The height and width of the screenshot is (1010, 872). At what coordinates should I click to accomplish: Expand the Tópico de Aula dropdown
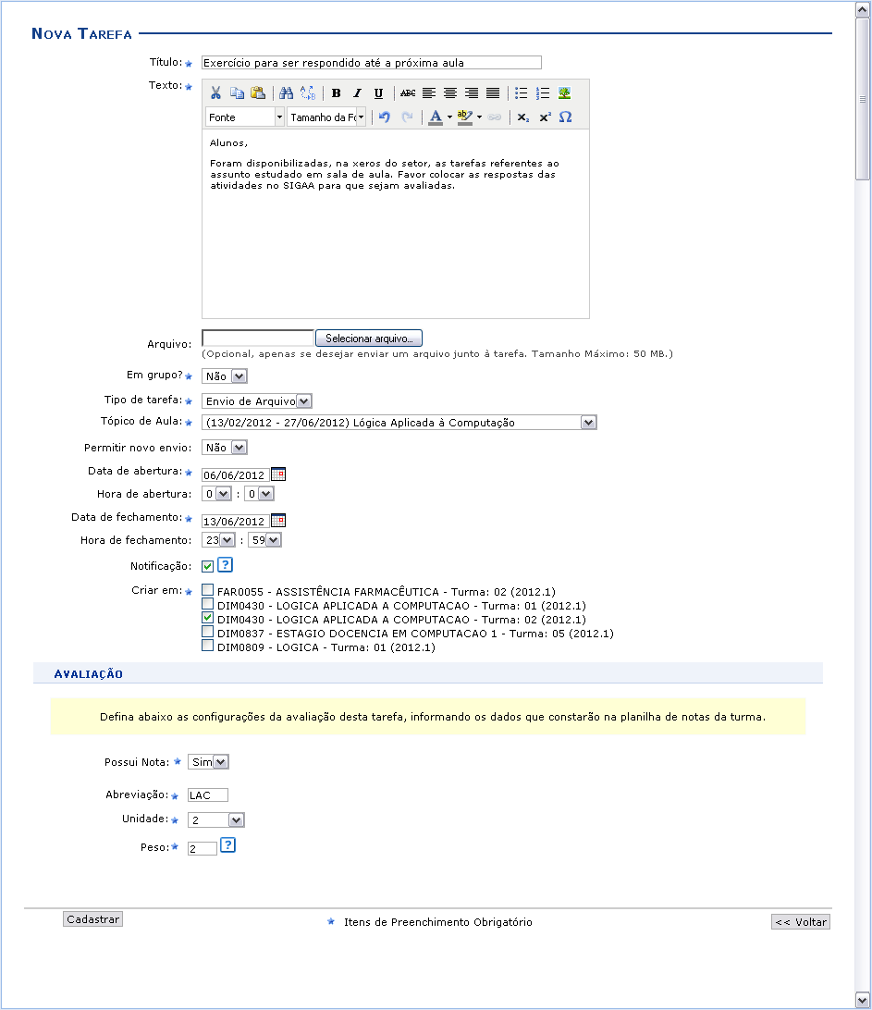coord(399,423)
